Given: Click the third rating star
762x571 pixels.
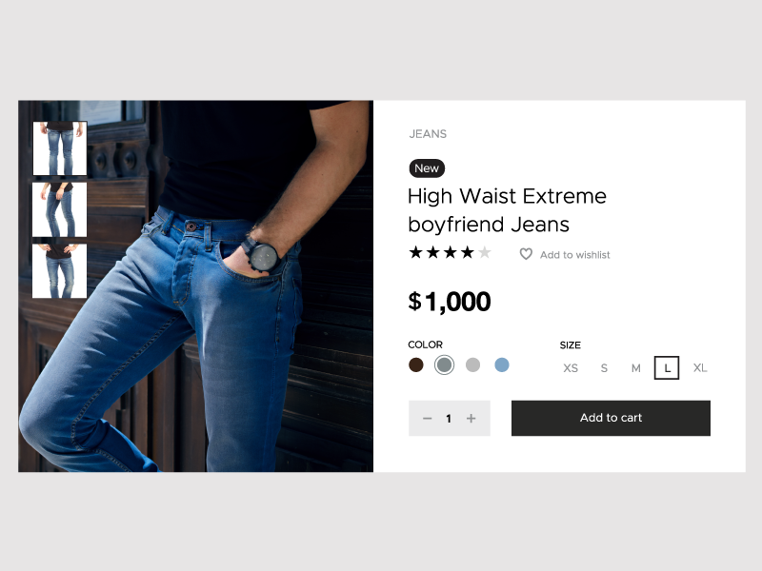Looking at the screenshot, I should click(450, 252).
